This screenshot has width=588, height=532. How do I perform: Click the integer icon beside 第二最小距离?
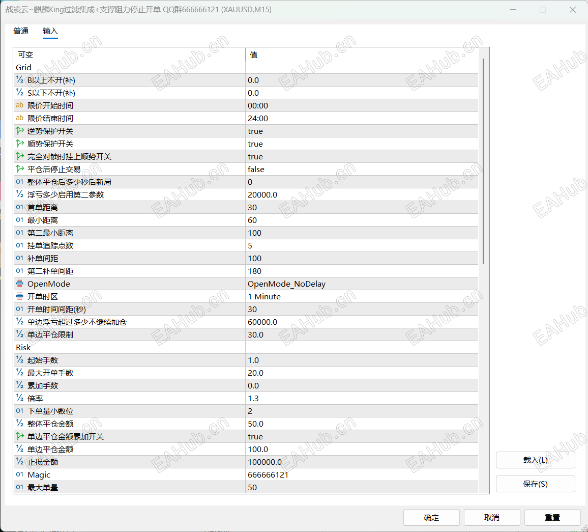[19, 233]
